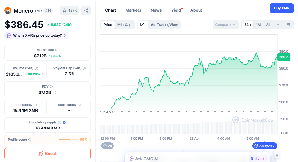Click the $386.45 price text
Screen dimensions: 298x162
click(24, 25)
